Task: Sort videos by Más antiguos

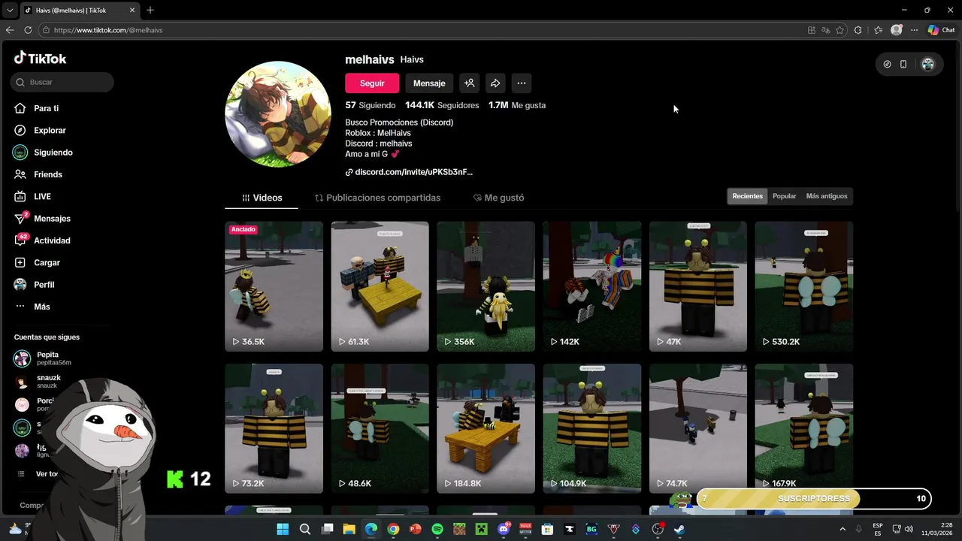Action: [826, 196]
